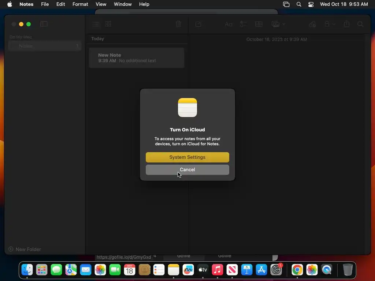Open the Help menu
Screen dimensions: 375x281
point(144,4)
